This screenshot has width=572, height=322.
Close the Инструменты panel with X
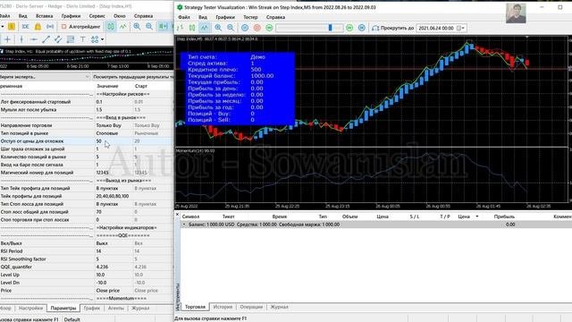pyautogui.click(x=178, y=215)
